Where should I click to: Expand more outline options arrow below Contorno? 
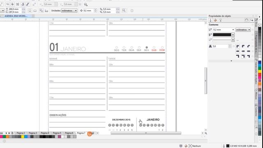point(231,61)
